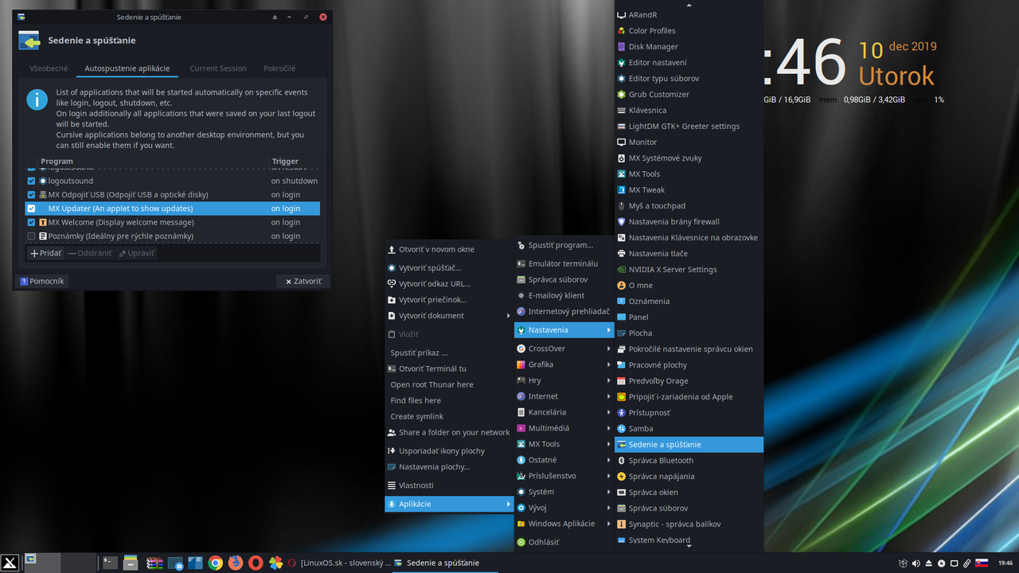Open NVIDIA X Server Settings entry

click(x=689, y=269)
